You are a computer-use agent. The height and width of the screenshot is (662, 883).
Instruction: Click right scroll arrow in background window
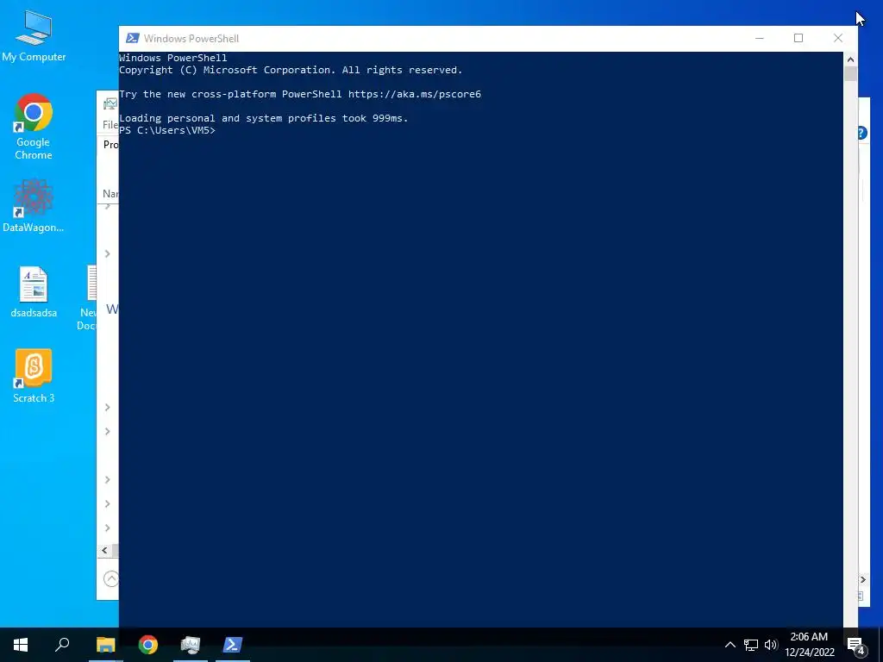(862, 580)
